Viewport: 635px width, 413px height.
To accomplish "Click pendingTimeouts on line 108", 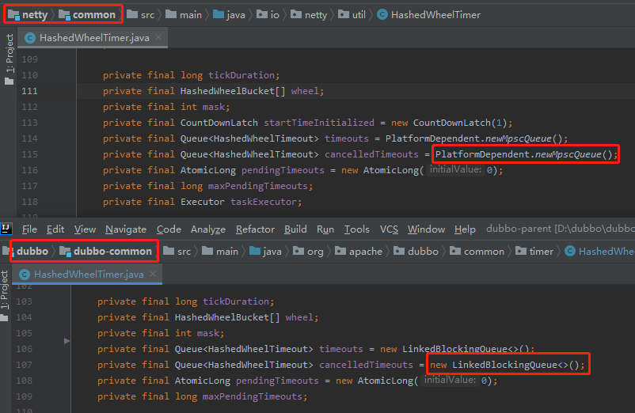I will (277, 381).
